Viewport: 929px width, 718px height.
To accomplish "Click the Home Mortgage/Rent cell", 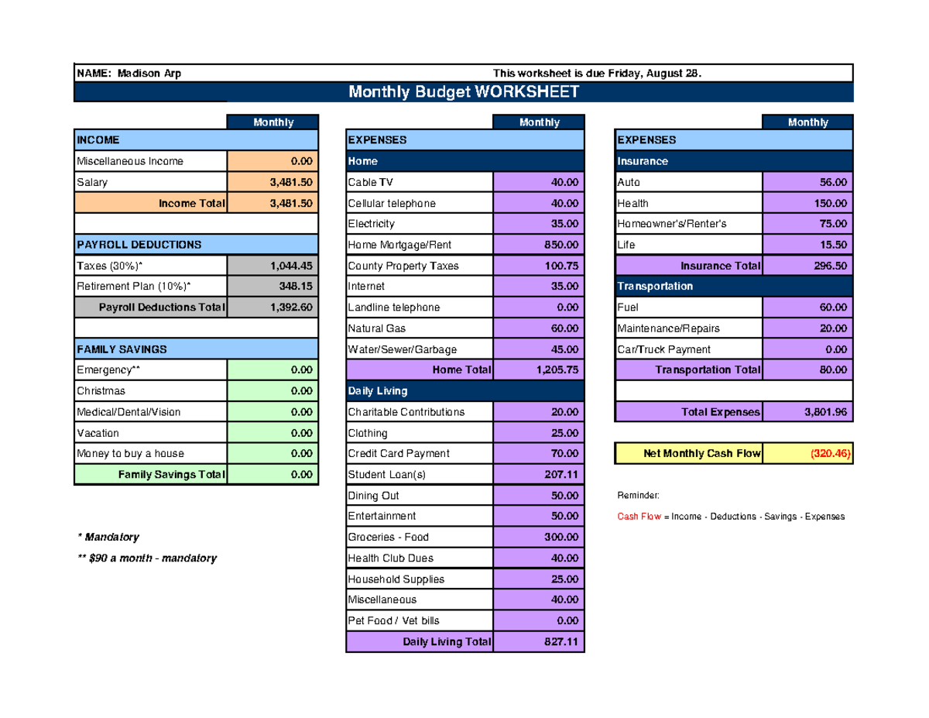I will click(x=418, y=244).
